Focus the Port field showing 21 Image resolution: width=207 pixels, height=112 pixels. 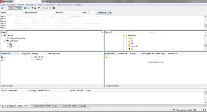point(90,12)
